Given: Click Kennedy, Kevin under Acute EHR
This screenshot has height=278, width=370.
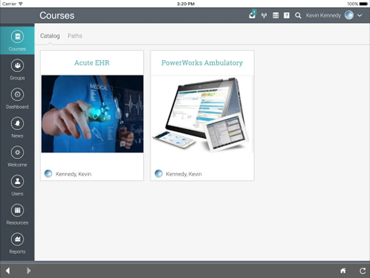Looking at the screenshot, I should click(73, 174).
